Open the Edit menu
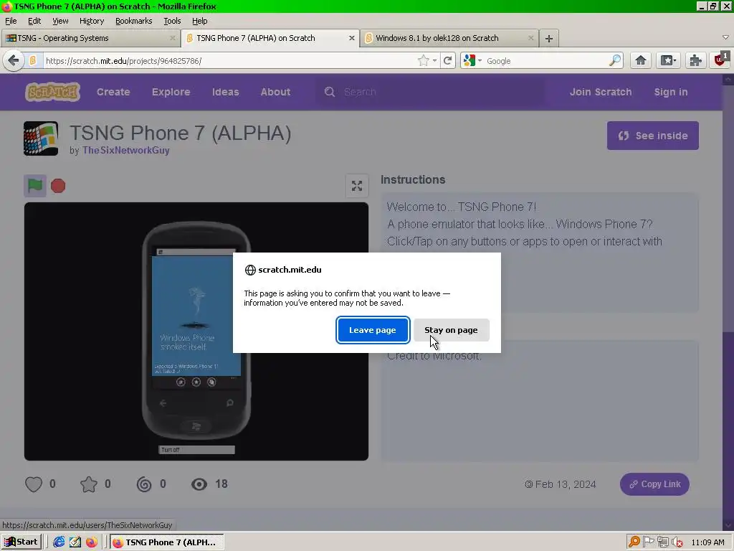The height and width of the screenshot is (551, 734). 34,21
